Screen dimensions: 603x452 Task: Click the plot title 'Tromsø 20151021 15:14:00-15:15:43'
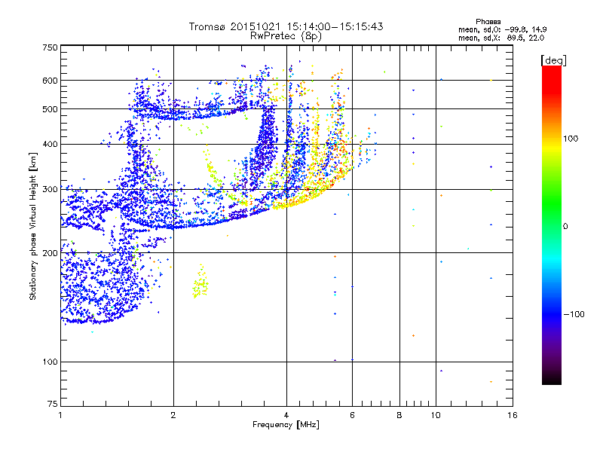[x=286, y=26]
